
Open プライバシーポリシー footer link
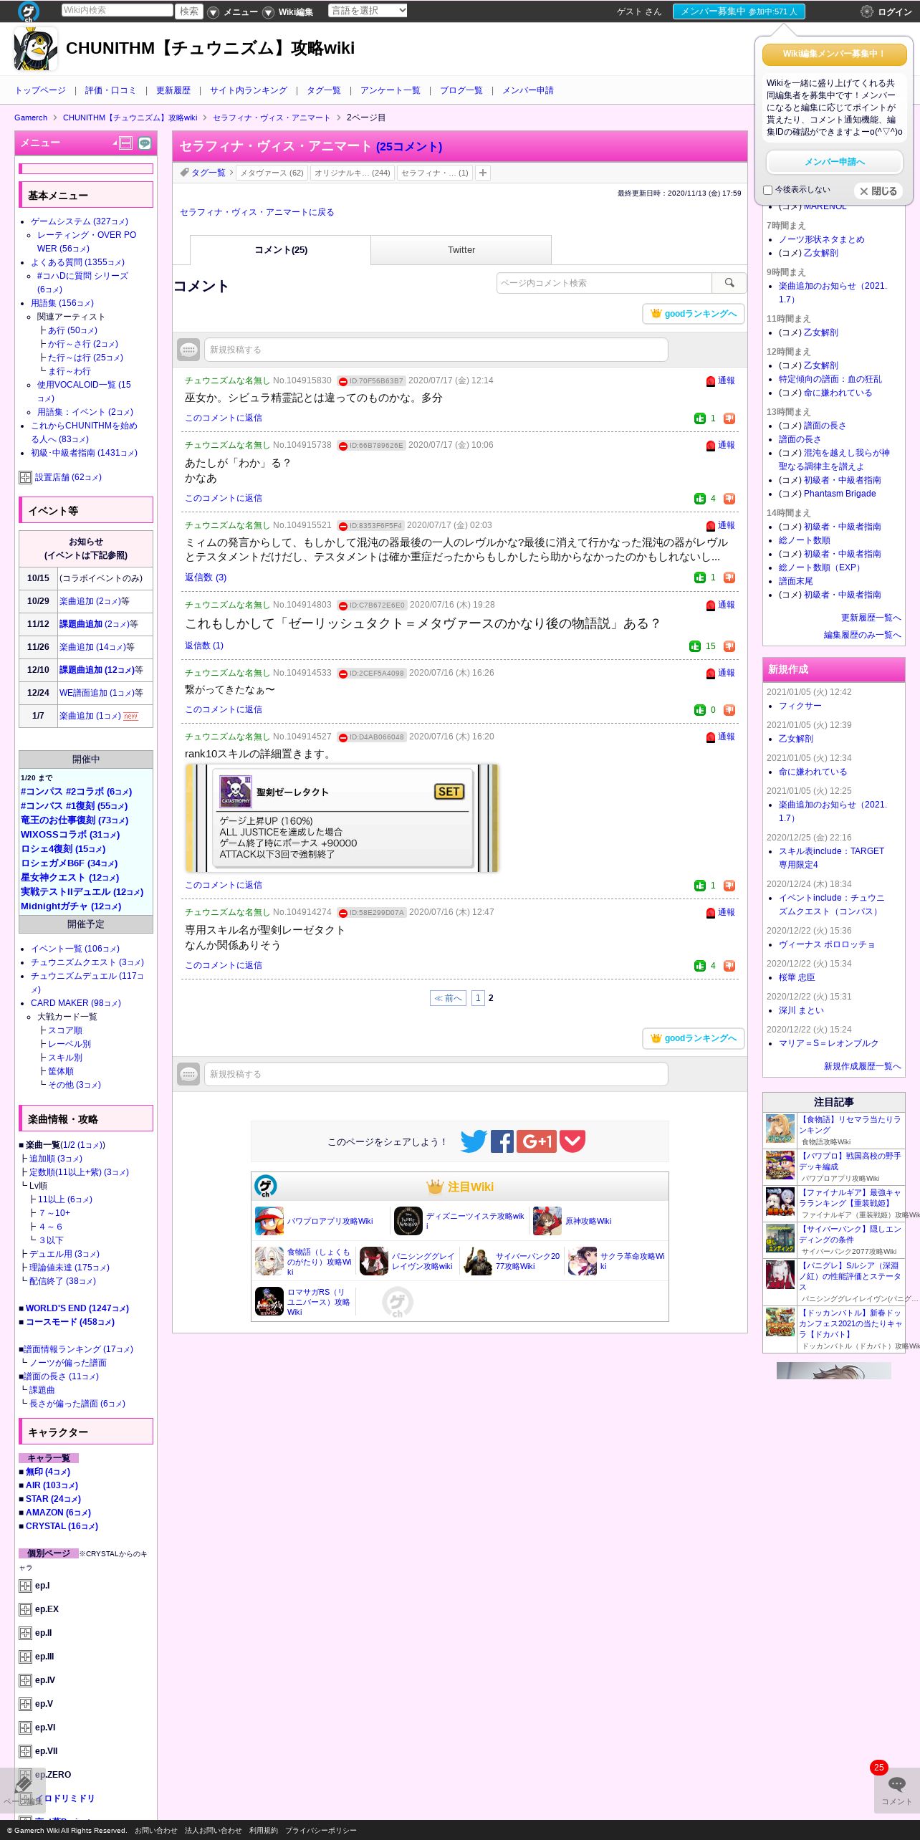point(320,1830)
